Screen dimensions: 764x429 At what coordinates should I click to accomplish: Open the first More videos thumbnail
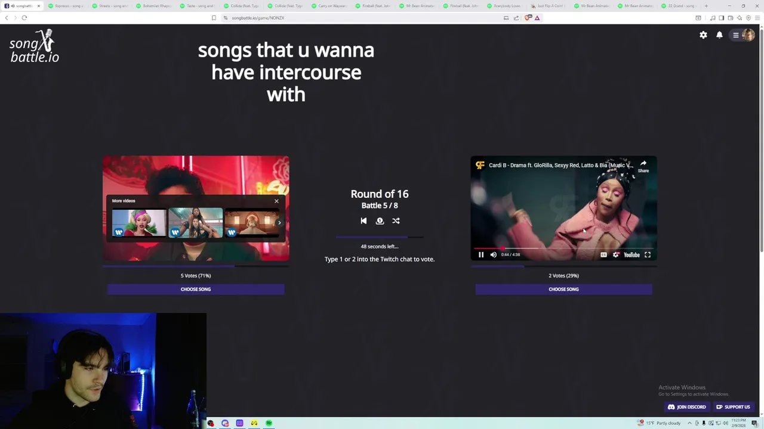(139, 223)
